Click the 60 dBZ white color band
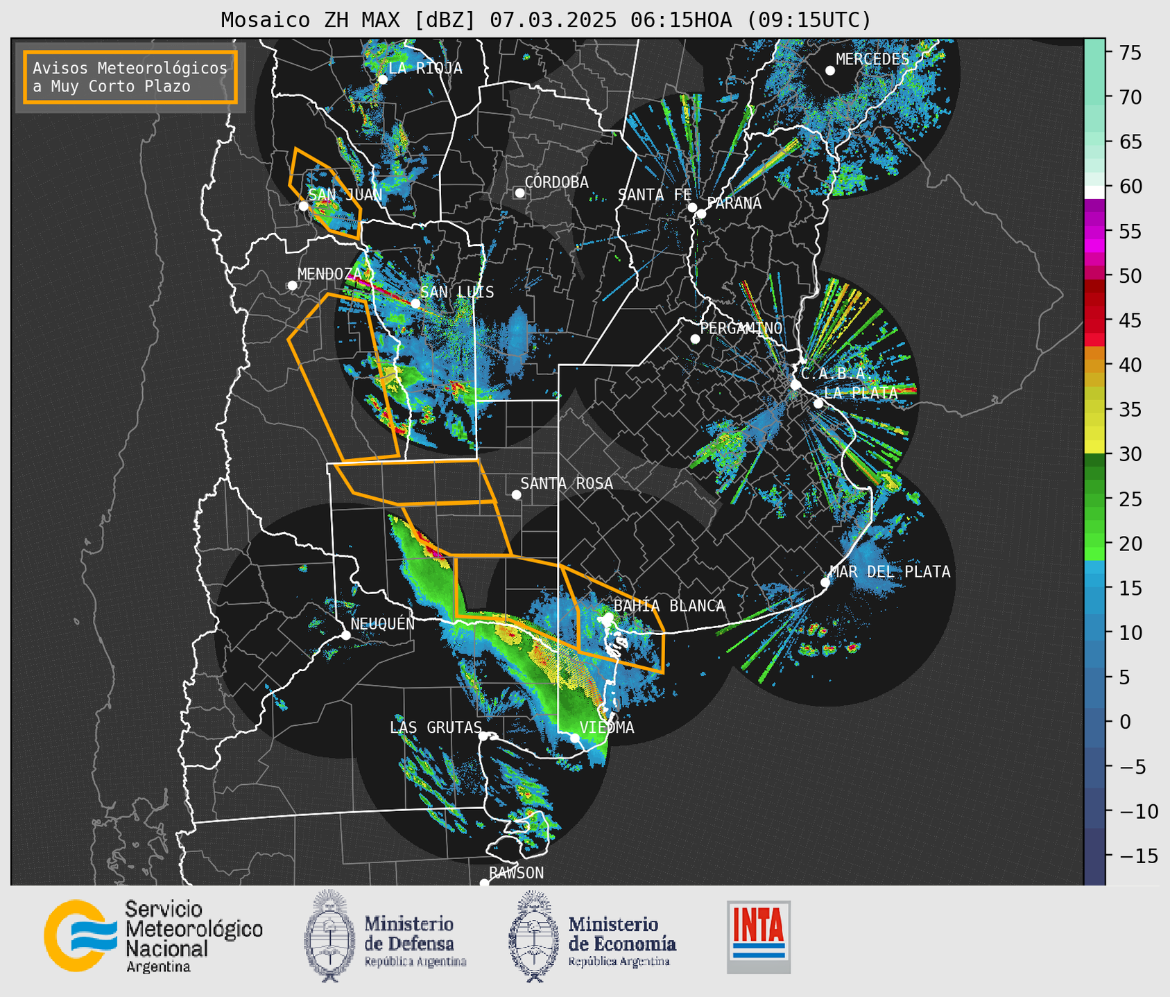Image resolution: width=1170 pixels, height=997 pixels. (1094, 192)
